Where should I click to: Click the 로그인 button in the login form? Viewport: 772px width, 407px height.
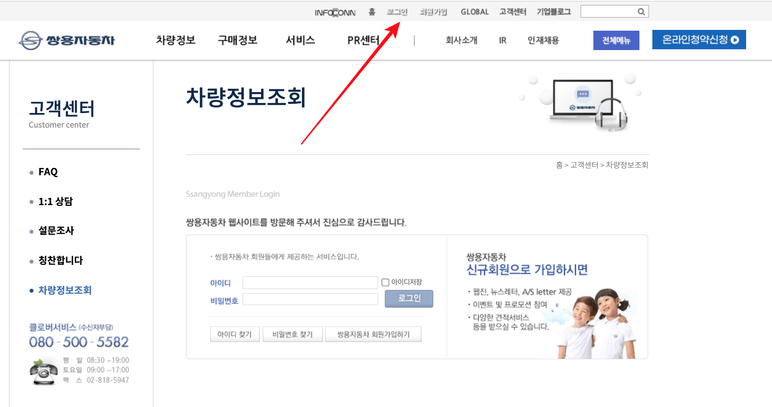[409, 298]
